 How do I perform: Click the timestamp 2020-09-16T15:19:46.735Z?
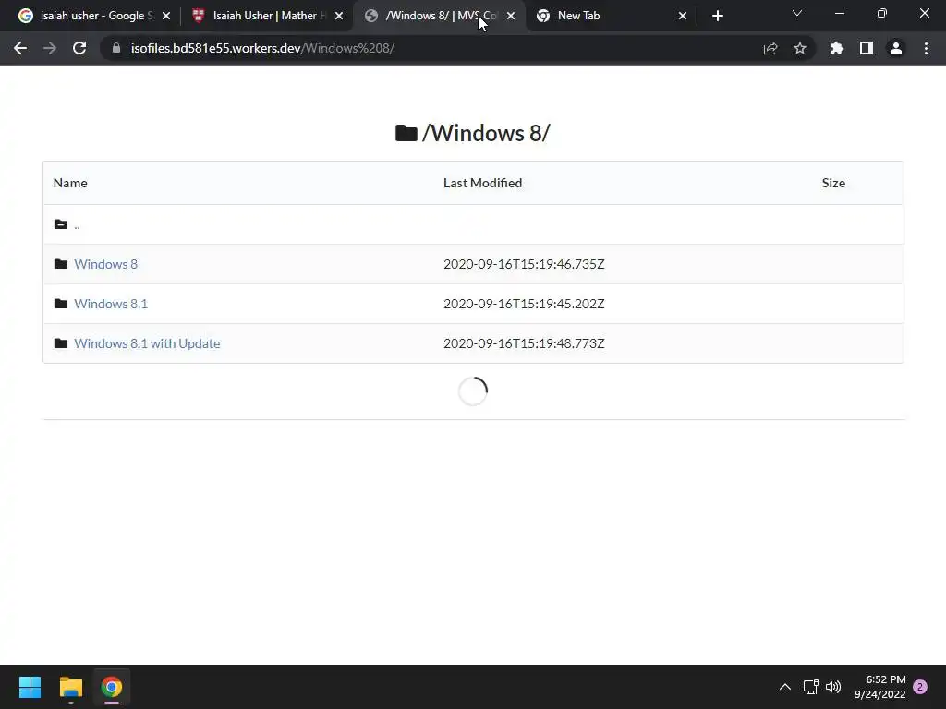[x=524, y=264]
